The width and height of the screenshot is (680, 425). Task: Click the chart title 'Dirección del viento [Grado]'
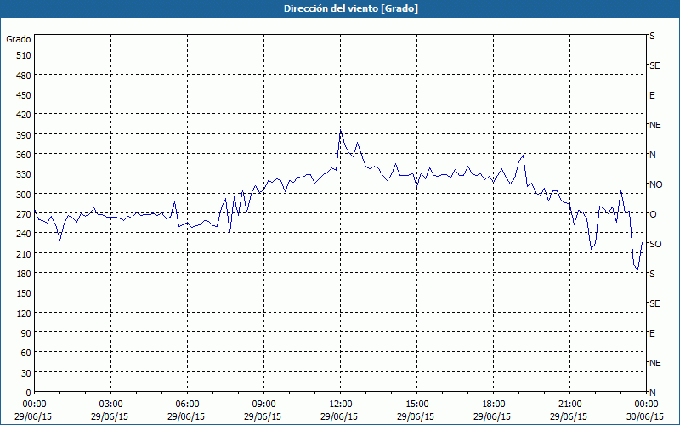[x=351, y=8]
